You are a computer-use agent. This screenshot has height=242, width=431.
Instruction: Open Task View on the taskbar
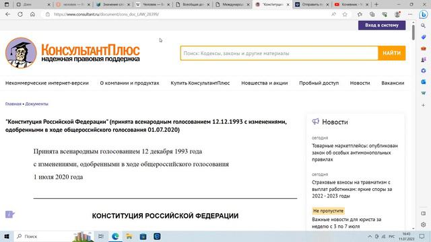tap(101, 236)
